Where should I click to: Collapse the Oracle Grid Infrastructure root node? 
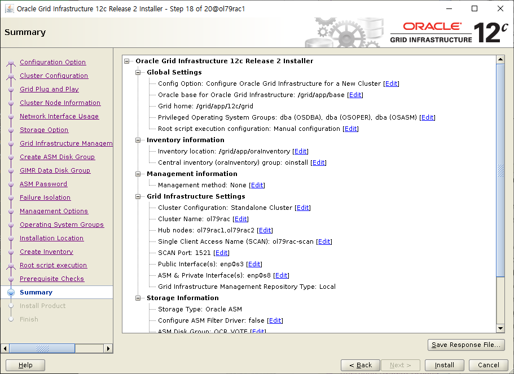click(x=127, y=61)
